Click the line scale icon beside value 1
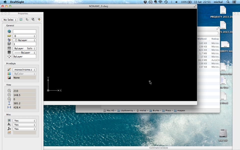240x150 pixels. point(9,44)
